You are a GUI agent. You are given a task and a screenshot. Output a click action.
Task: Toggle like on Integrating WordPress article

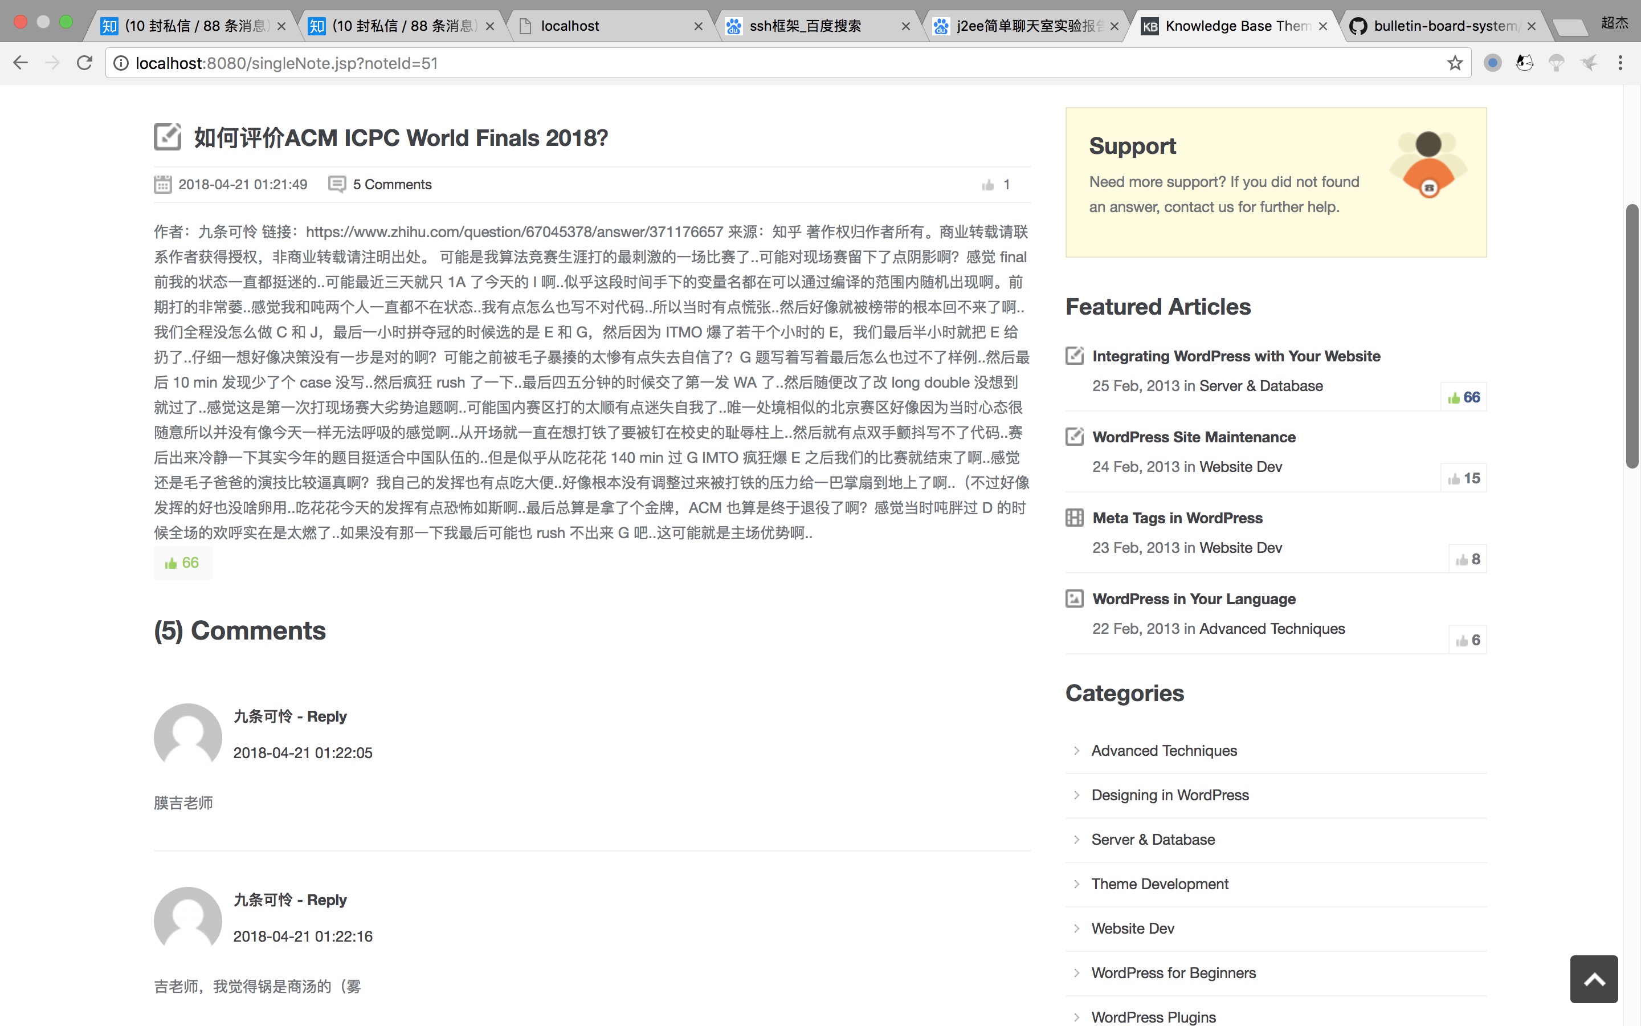[1463, 398]
